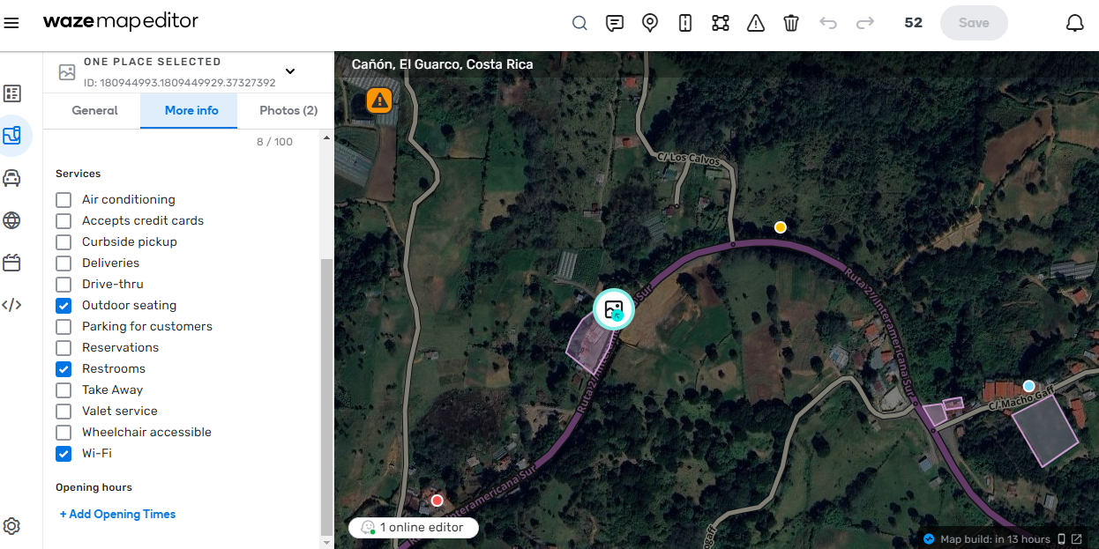This screenshot has height=549, width=1099.
Task: Uncheck the Outdoor seating service
Action: [x=64, y=305]
